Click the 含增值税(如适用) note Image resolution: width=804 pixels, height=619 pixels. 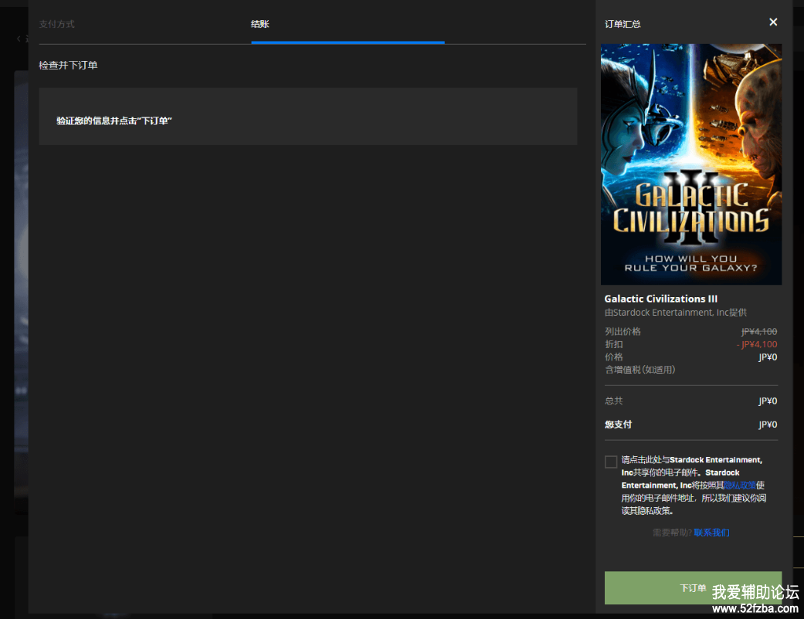[640, 370]
